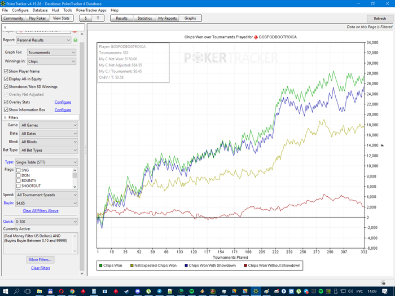This screenshot has width=395, height=296.
Task: Click the green icon beside the Report dropdown
Action: coord(75,40)
